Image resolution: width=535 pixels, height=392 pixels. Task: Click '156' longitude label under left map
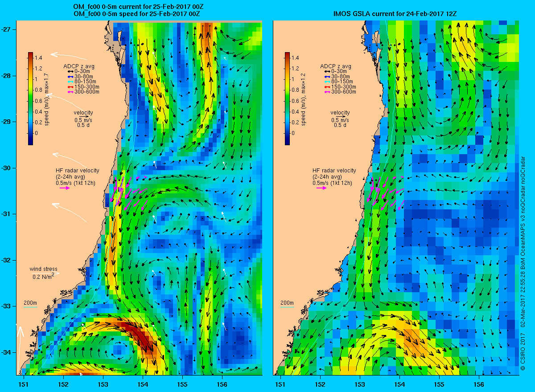(x=222, y=384)
